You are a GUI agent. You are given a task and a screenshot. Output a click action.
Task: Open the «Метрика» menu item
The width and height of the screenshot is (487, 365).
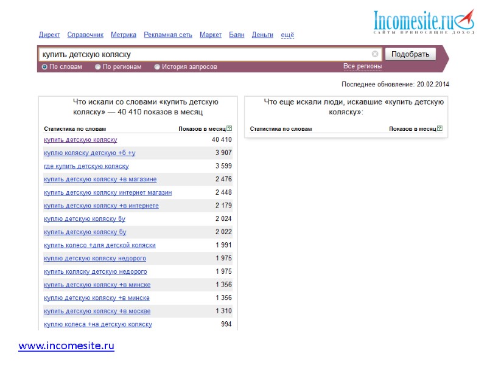click(123, 35)
